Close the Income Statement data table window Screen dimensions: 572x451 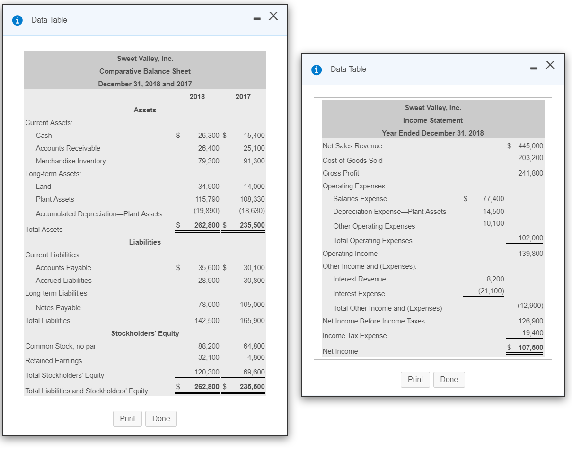550,65
